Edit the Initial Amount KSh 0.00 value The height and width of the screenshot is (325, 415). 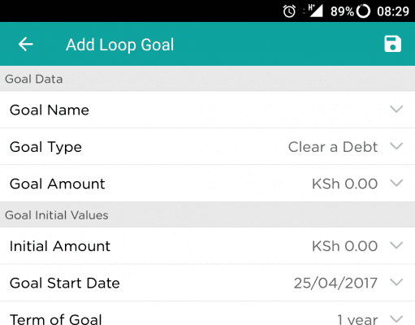344,246
